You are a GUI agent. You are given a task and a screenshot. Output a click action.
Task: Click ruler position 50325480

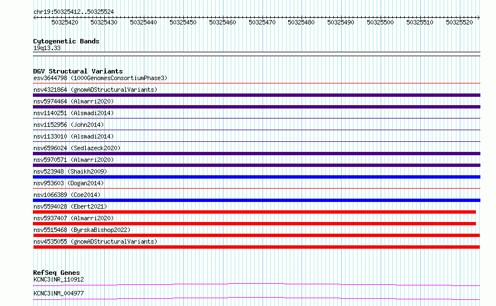301,22
